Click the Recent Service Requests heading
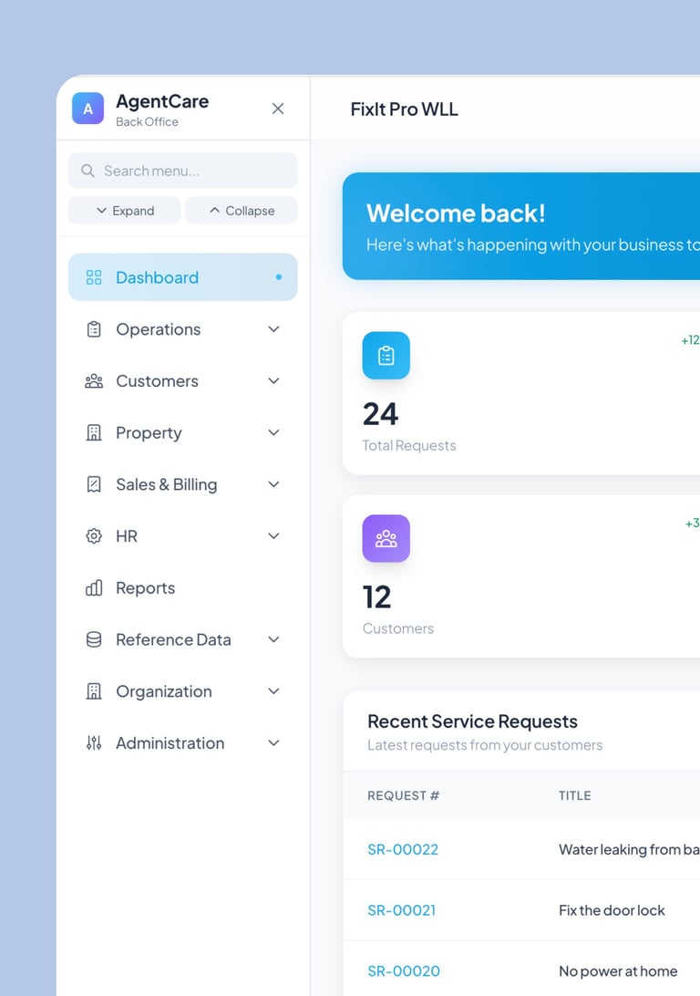Viewport: 700px width, 996px height. (472, 721)
